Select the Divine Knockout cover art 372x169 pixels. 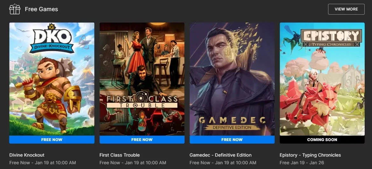coord(52,79)
